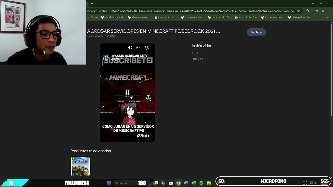Open 'the truman show' bookmark
The width and height of the screenshot is (333, 187).
(273, 17)
